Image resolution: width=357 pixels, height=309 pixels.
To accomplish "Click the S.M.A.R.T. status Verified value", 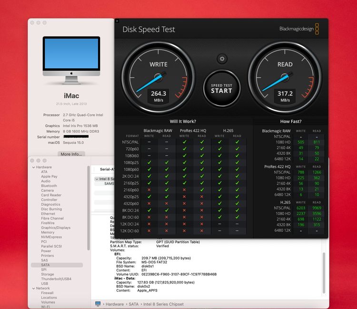I will pos(162,246).
